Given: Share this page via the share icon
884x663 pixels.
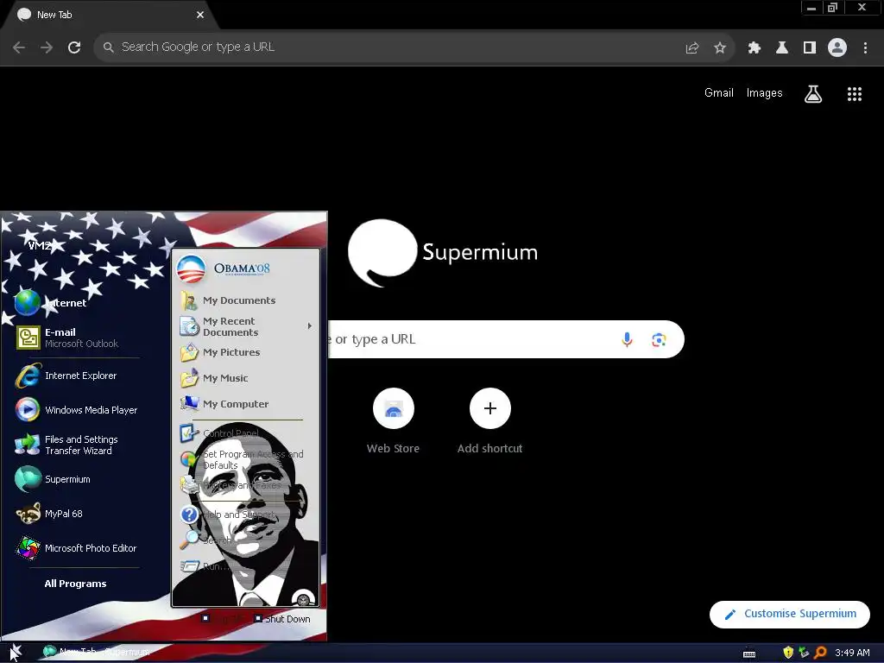Looking at the screenshot, I should 692,48.
